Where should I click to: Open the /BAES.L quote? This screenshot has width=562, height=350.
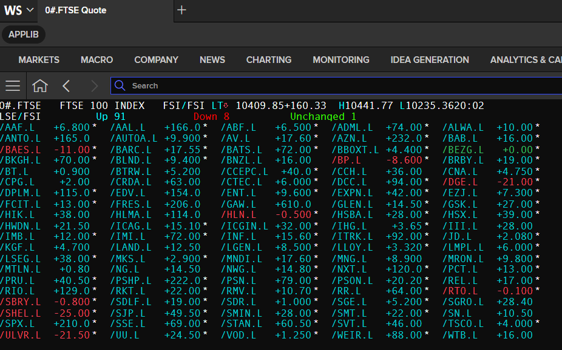[x=21, y=150]
